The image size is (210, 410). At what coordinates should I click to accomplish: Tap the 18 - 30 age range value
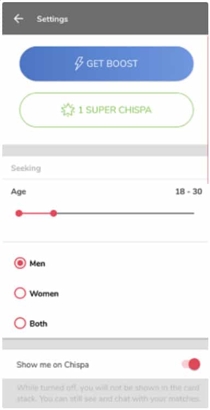189,192
